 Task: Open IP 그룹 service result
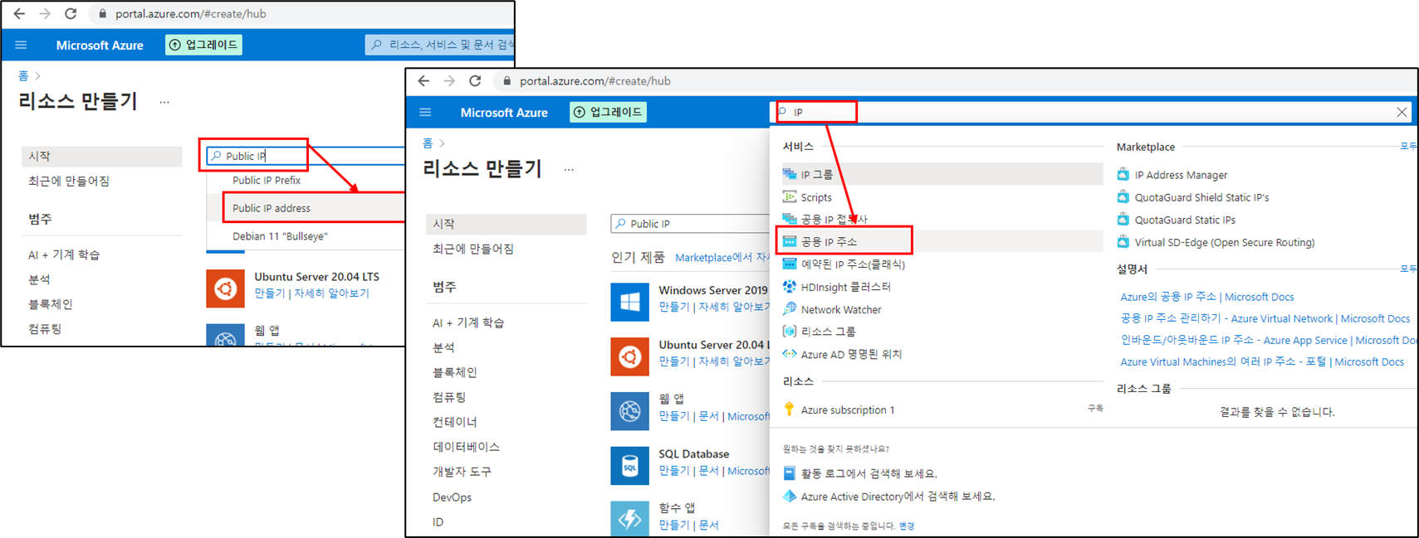pyautogui.click(x=942, y=174)
